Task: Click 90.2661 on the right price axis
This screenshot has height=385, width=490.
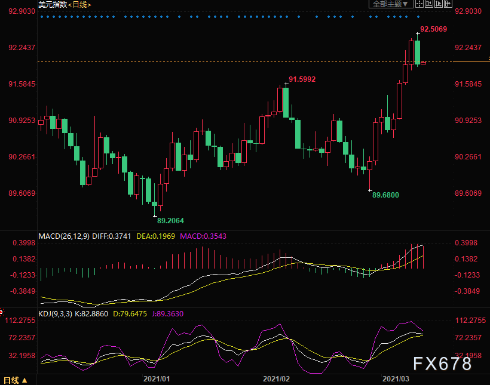Action: click(x=468, y=157)
